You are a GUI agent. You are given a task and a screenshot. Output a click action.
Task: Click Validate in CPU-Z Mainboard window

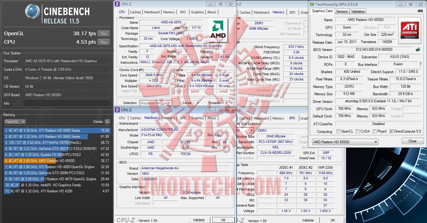[x=199, y=220]
